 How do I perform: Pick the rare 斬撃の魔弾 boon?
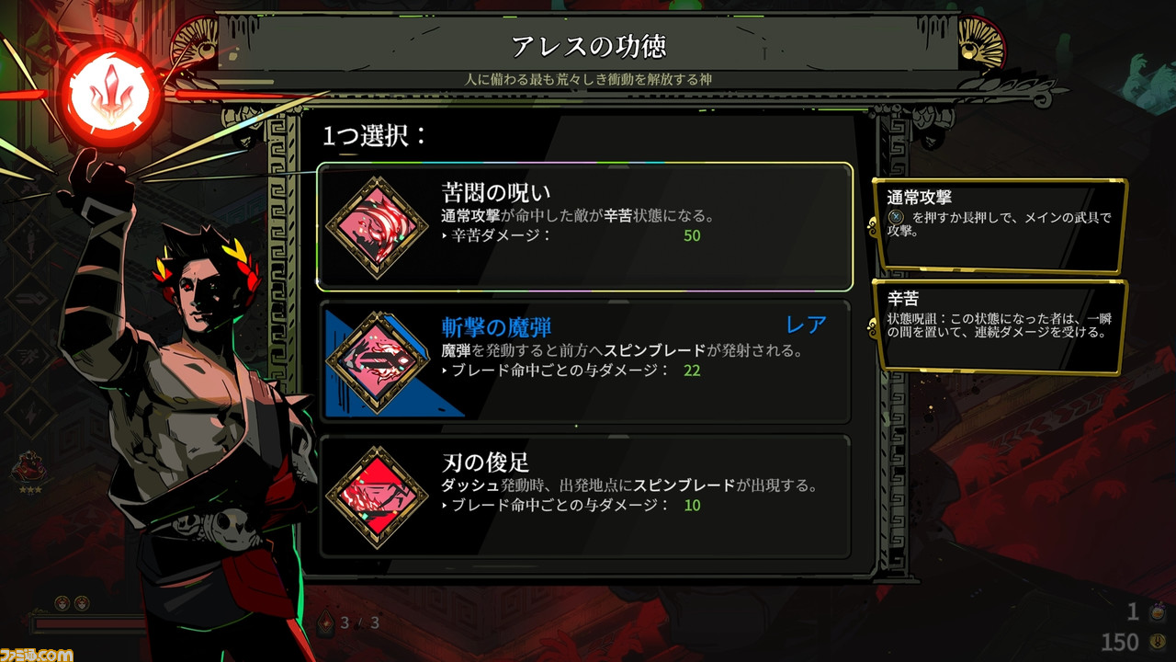click(x=584, y=362)
